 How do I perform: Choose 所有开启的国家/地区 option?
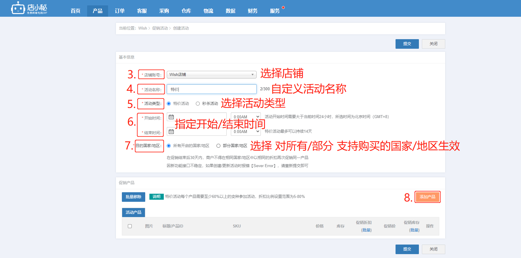coord(169,146)
